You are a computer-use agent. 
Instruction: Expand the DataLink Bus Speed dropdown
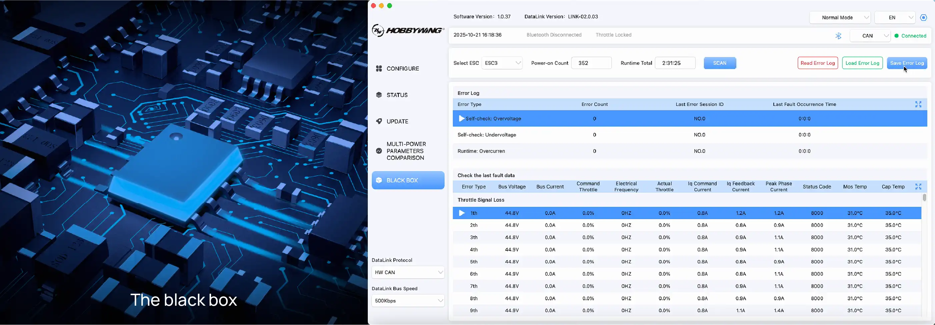pyautogui.click(x=407, y=301)
